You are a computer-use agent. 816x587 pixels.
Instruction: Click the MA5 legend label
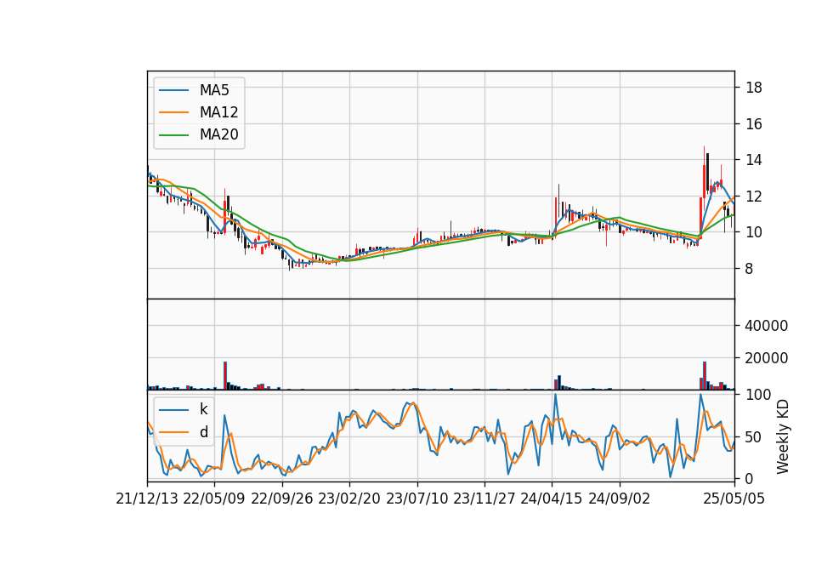point(214,90)
